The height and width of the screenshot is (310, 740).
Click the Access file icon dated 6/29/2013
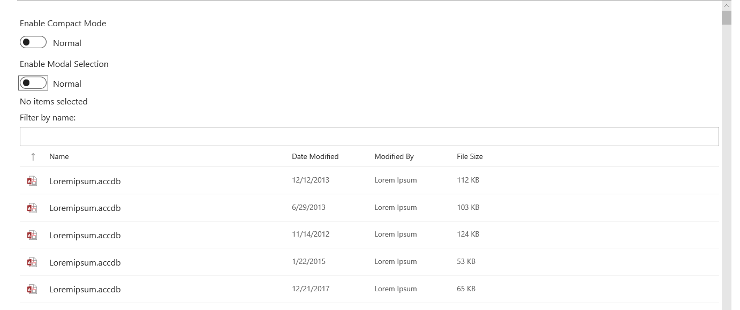[32, 208]
